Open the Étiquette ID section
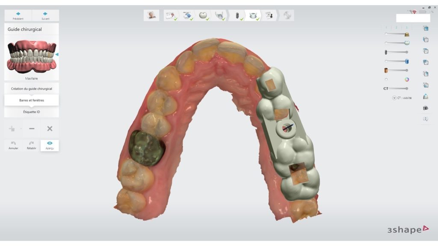The width and height of the screenshot is (438, 246). [31, 111]
